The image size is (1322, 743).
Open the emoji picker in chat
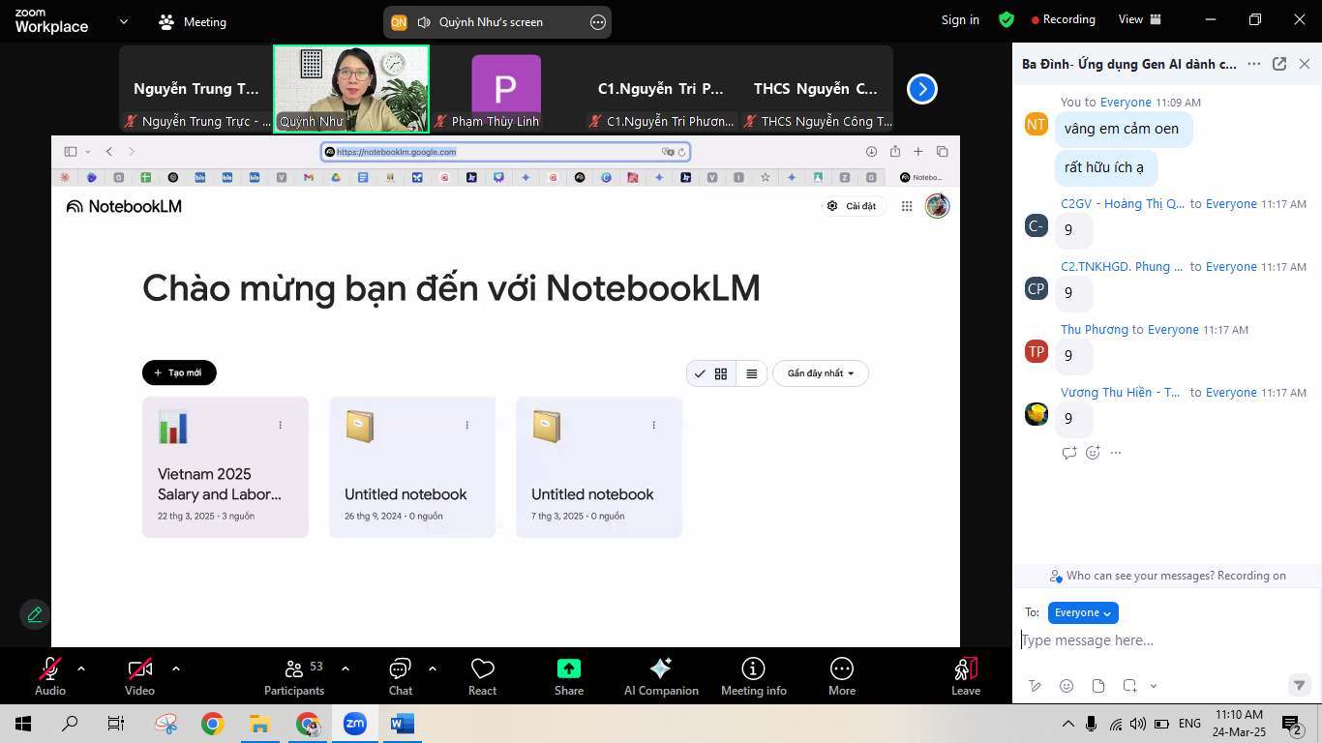coord(1067,686)
